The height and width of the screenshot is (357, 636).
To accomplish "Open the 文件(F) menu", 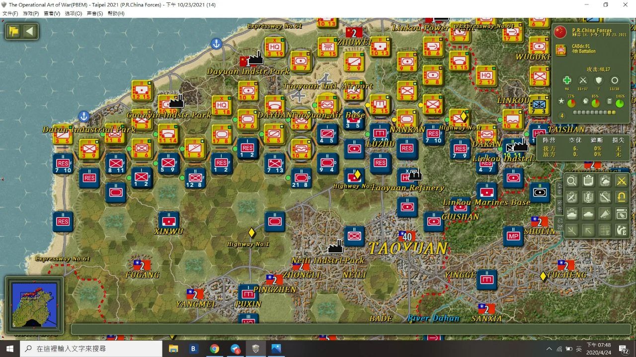I will click(10, 13).
